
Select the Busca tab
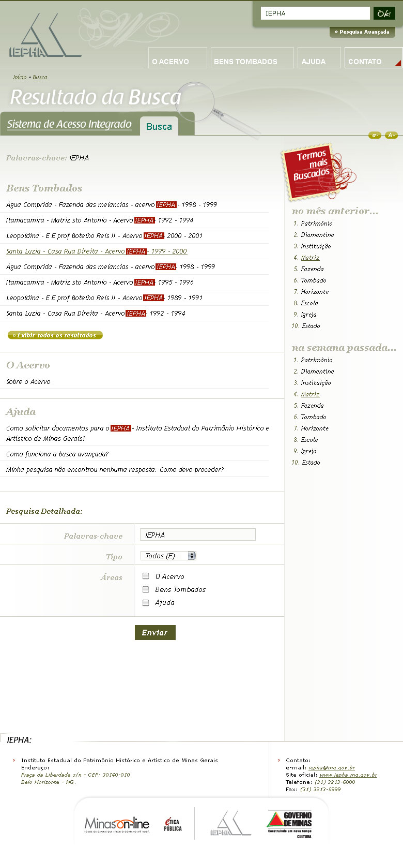coord(159,126)
